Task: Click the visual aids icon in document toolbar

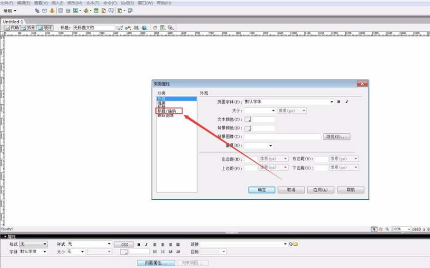Action: click(170, 28)
